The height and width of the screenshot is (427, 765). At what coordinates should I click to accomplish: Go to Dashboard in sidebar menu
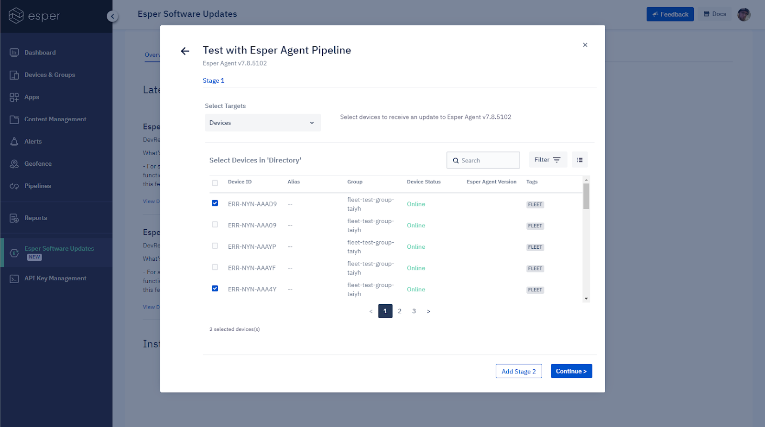point(40,53)
